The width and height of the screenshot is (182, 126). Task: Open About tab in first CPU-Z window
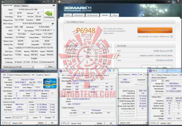click(x=47, y=75)
